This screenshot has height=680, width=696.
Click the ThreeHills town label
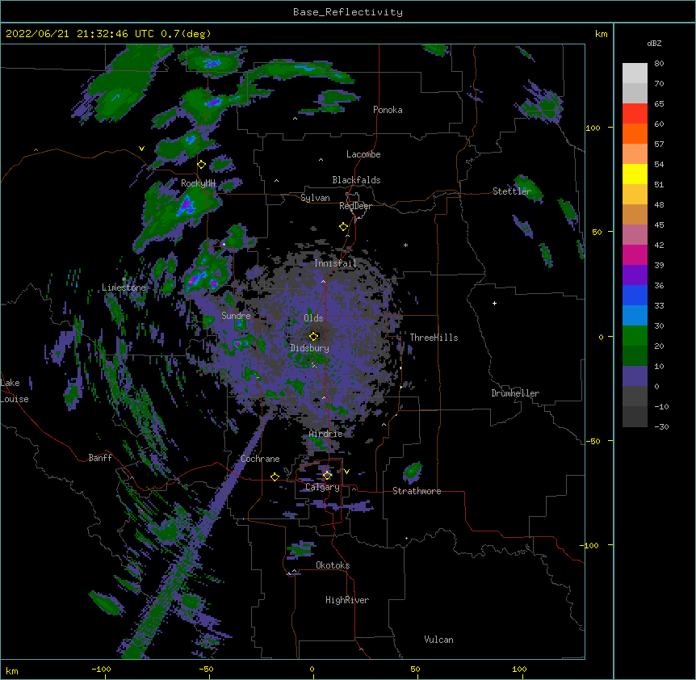pos(434,338)
